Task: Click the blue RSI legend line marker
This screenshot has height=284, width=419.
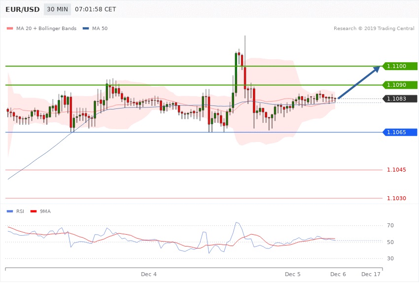Action: pyautogui.click(x=10, y=211)
